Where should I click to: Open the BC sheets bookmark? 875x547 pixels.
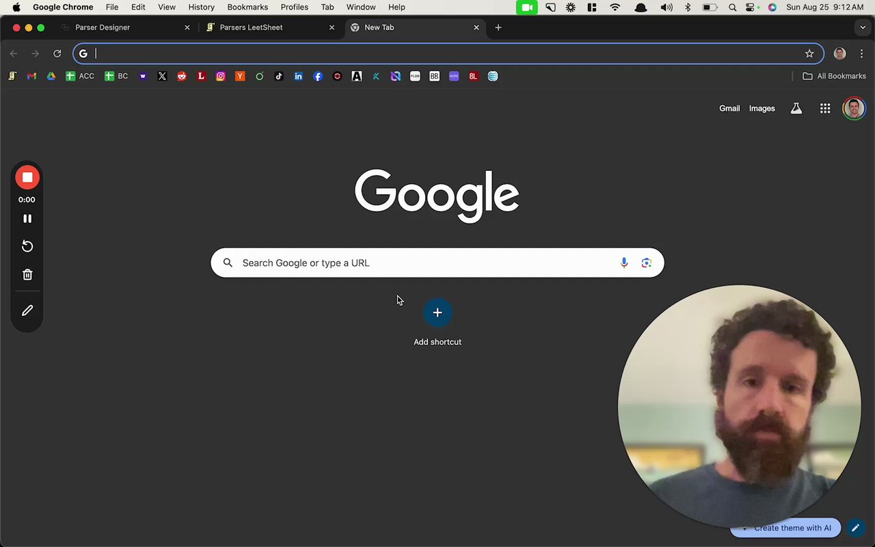click(116, 77)
